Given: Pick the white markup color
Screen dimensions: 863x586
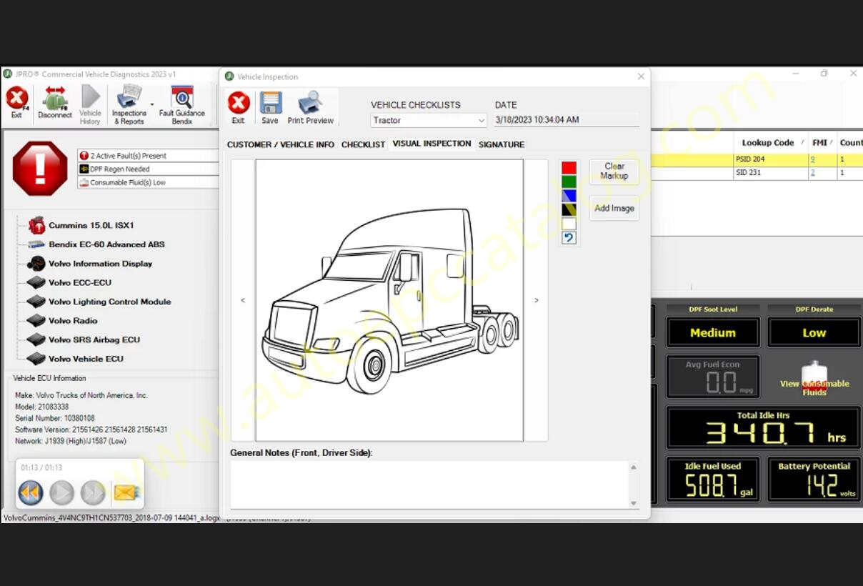Looking at the screenshot, I should coord(569,224).
